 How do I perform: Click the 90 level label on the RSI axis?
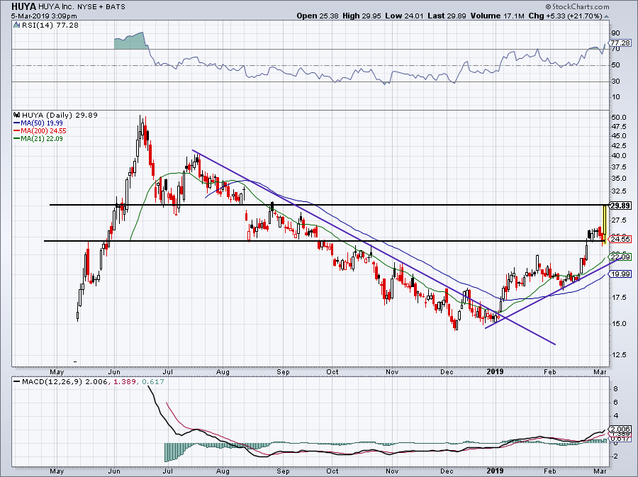coord(615,33)
